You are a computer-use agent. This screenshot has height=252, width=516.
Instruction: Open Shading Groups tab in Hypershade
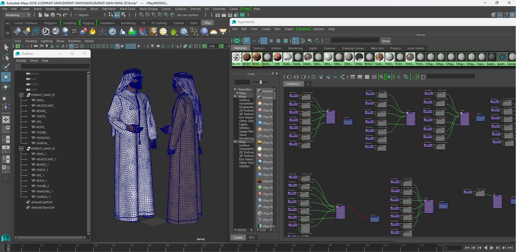pyautogui.click(x=353, y=48)
